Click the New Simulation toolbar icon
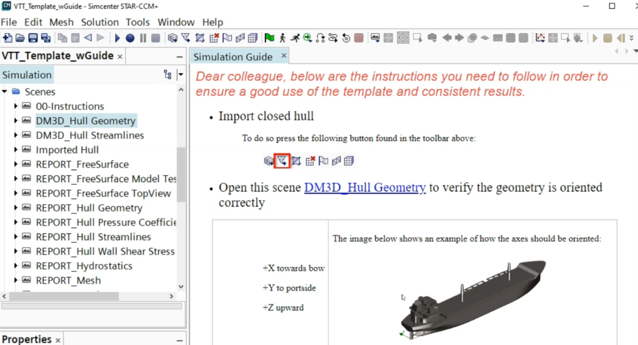 pos(7,38)
